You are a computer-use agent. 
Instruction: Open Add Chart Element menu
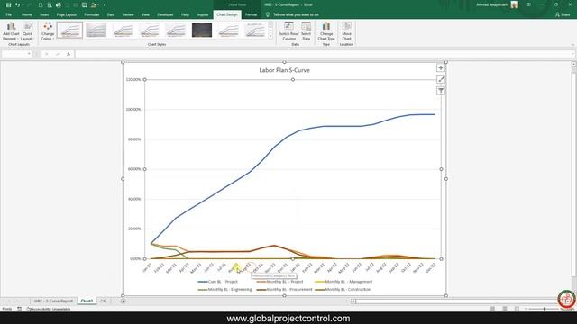click(11, 31)
